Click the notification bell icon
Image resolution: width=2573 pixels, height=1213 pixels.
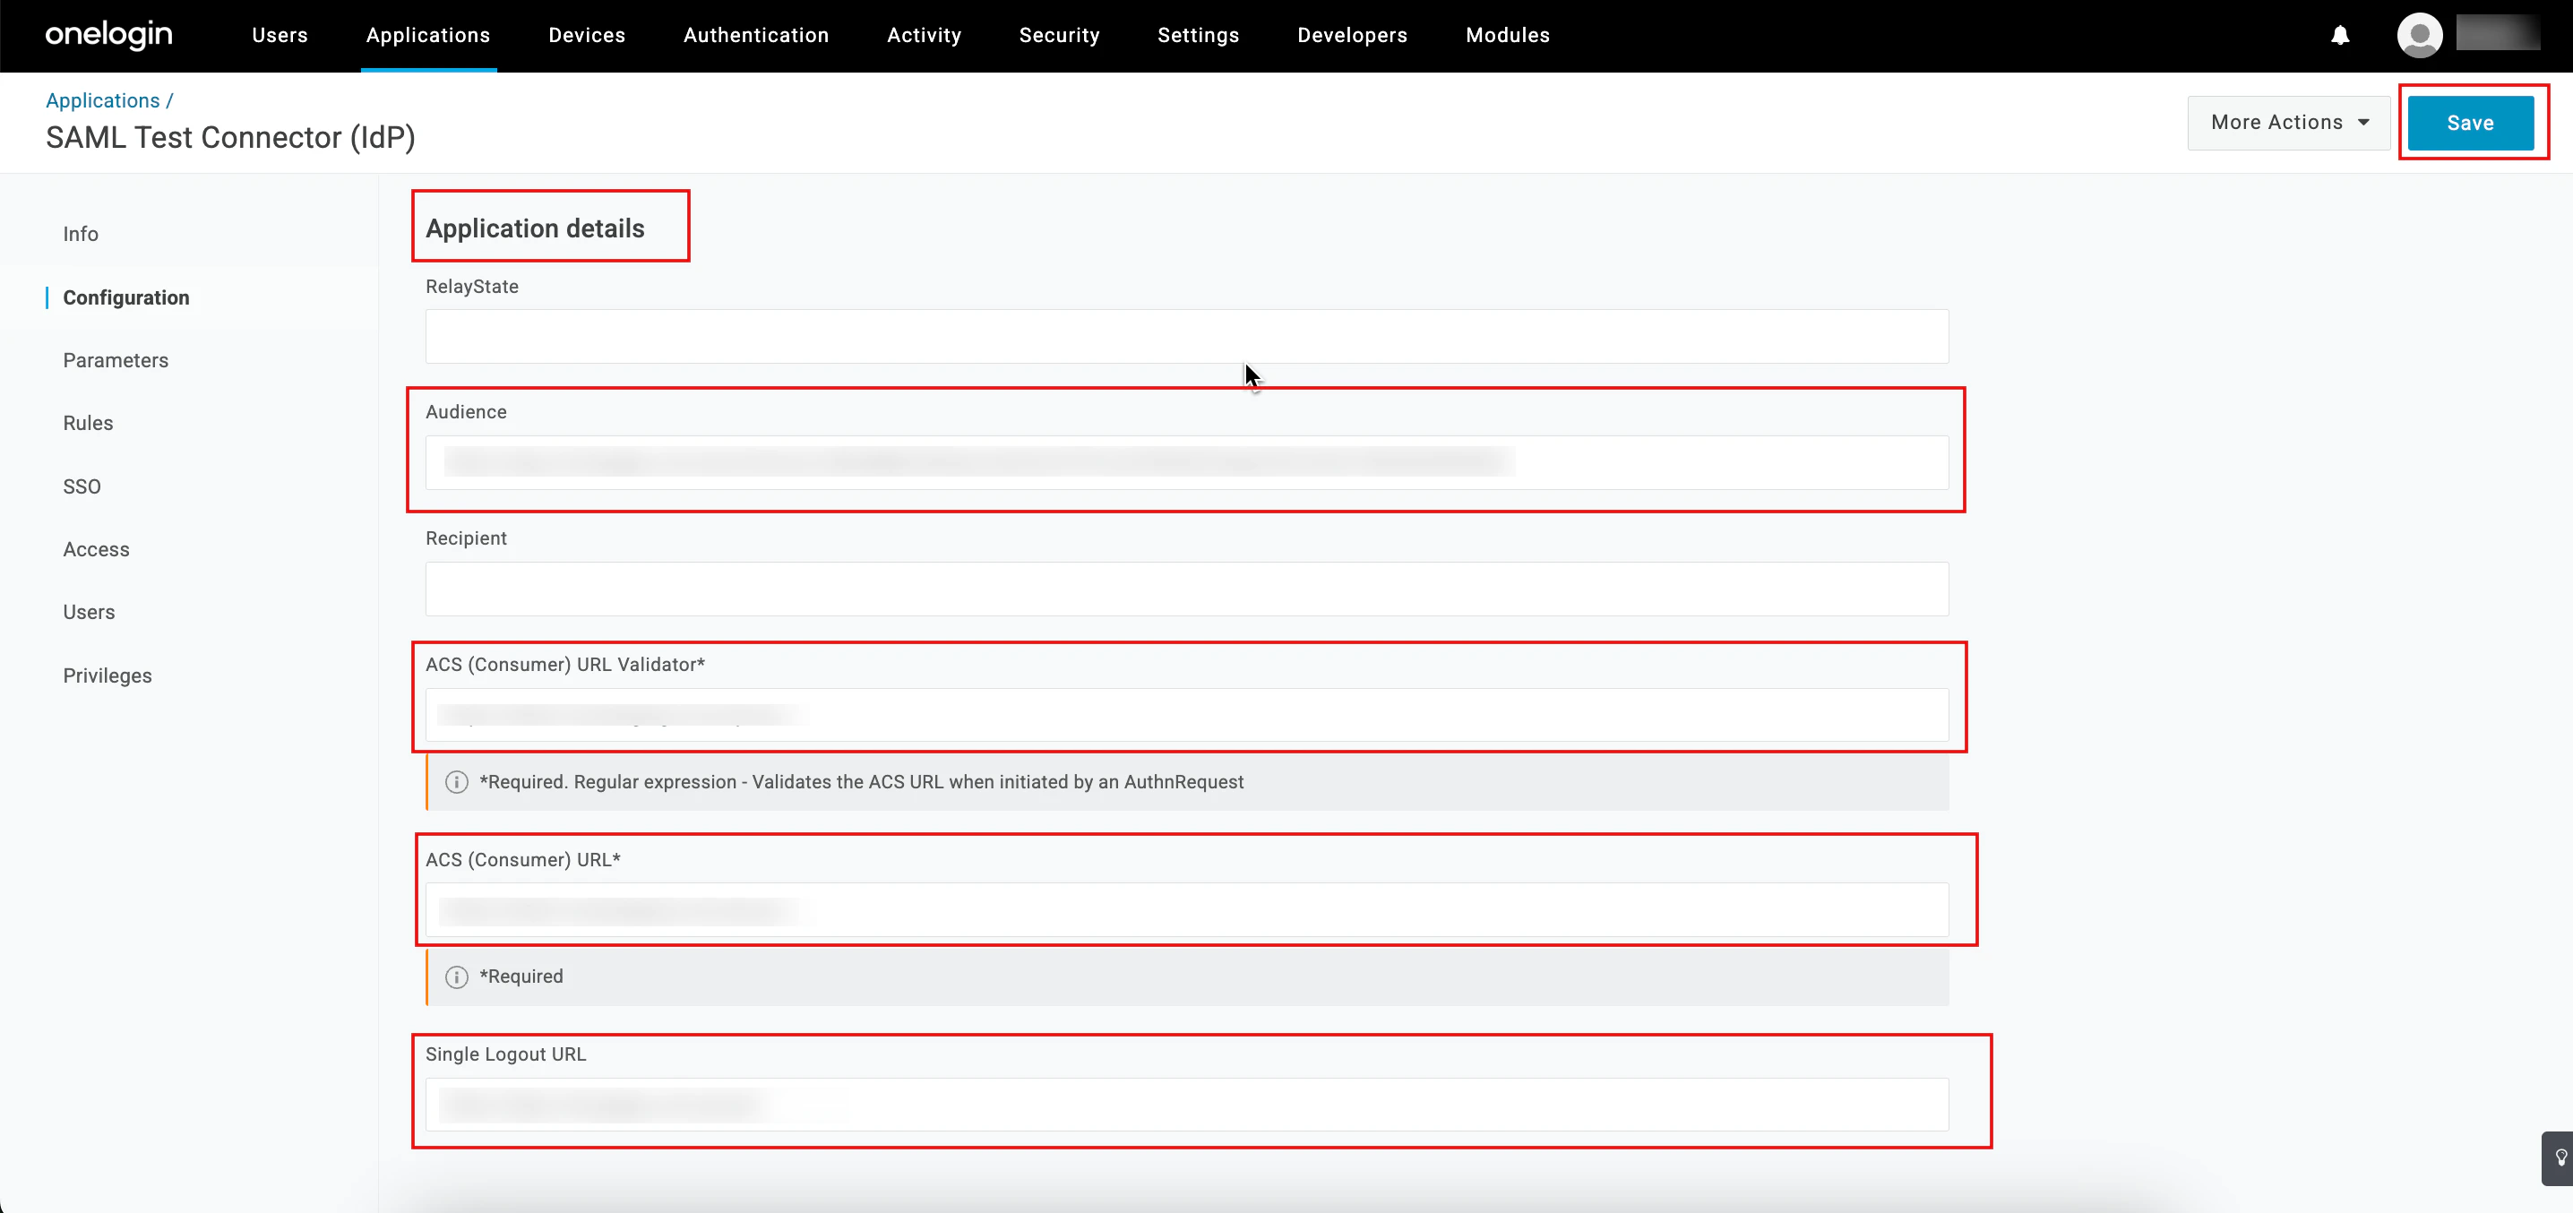click(2339, 36)
